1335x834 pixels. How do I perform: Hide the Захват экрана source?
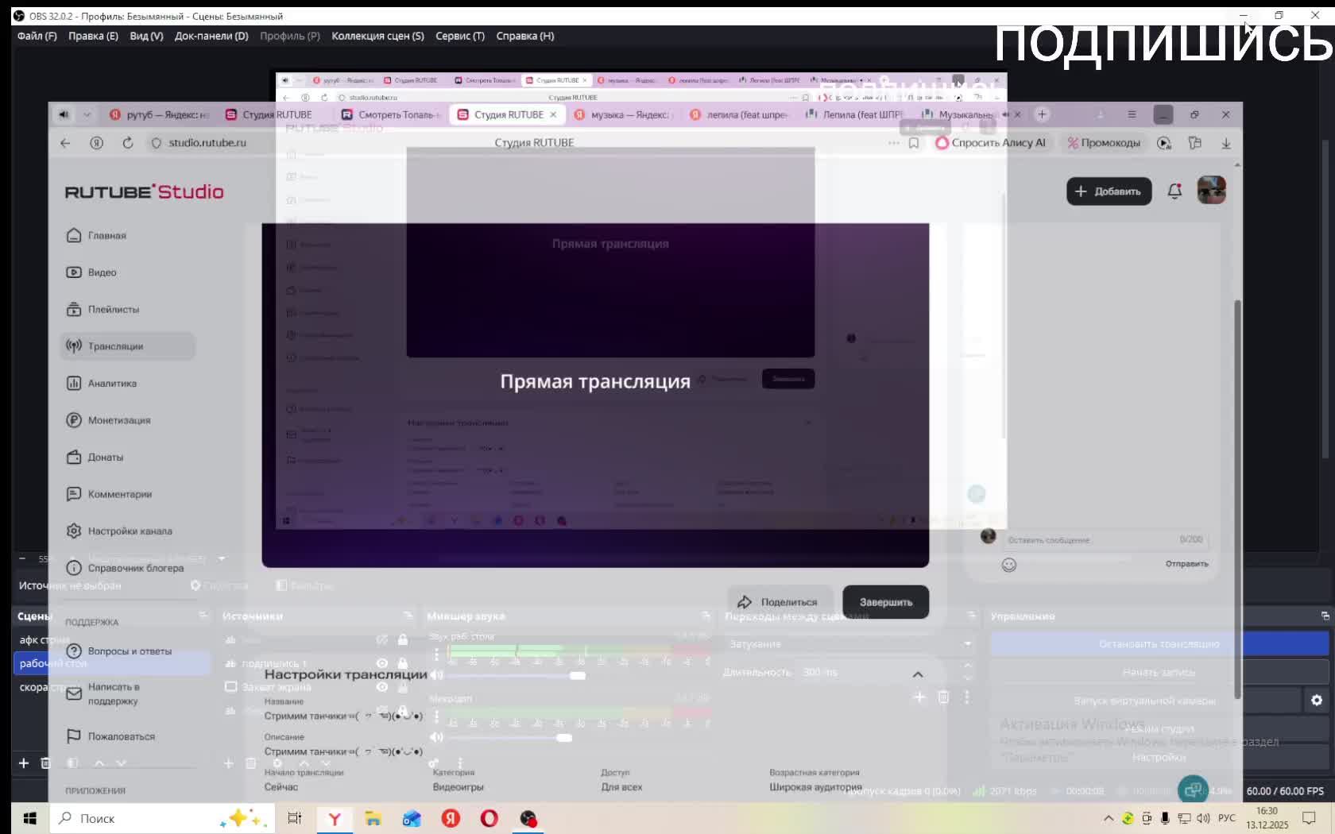tap(381, 686)
